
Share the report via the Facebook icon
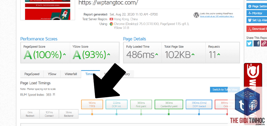257,43
